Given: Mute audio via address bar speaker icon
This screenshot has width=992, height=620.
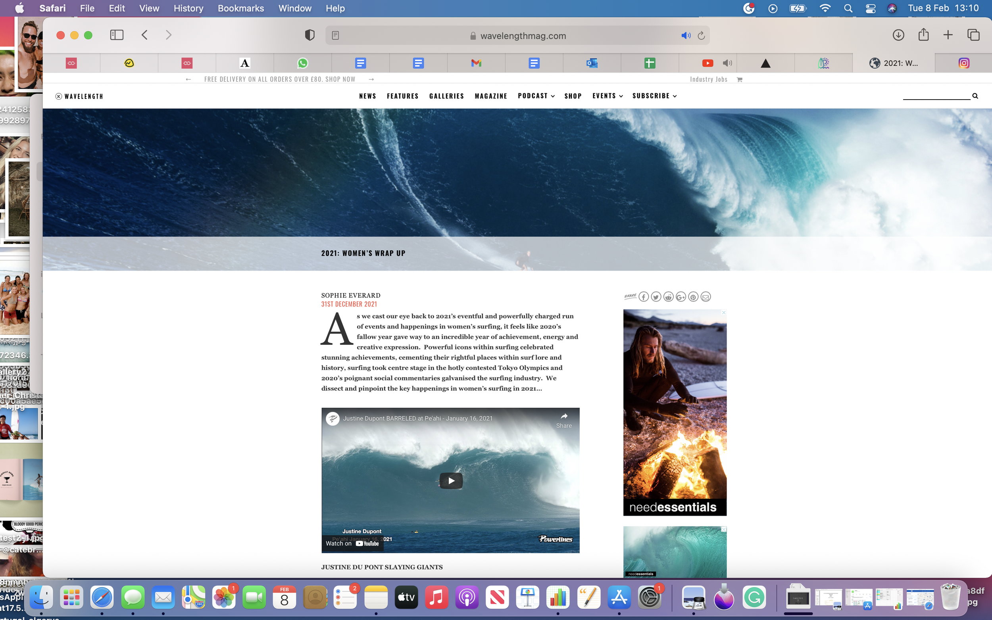Looking at the screenshot, I should coord(686,36).
